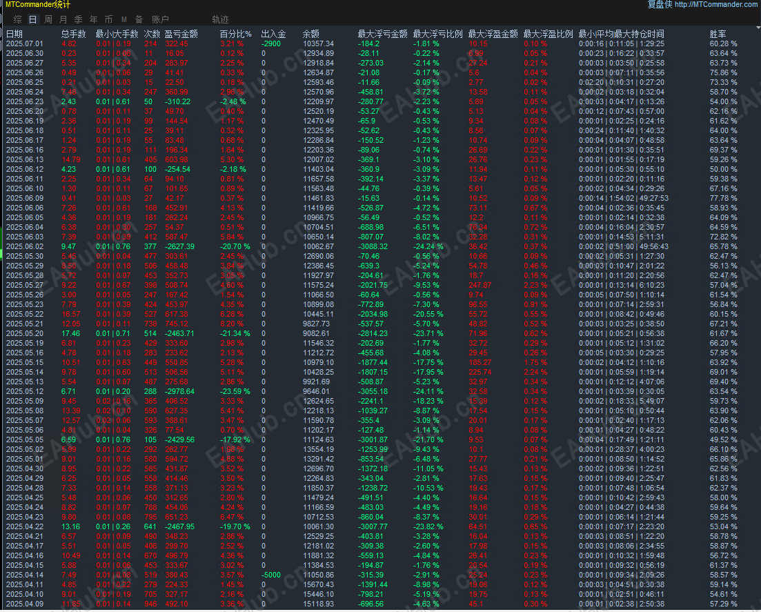Click the 0:00:14 | 1:54:02 | 49:27:53 holding time

(624, 199)
